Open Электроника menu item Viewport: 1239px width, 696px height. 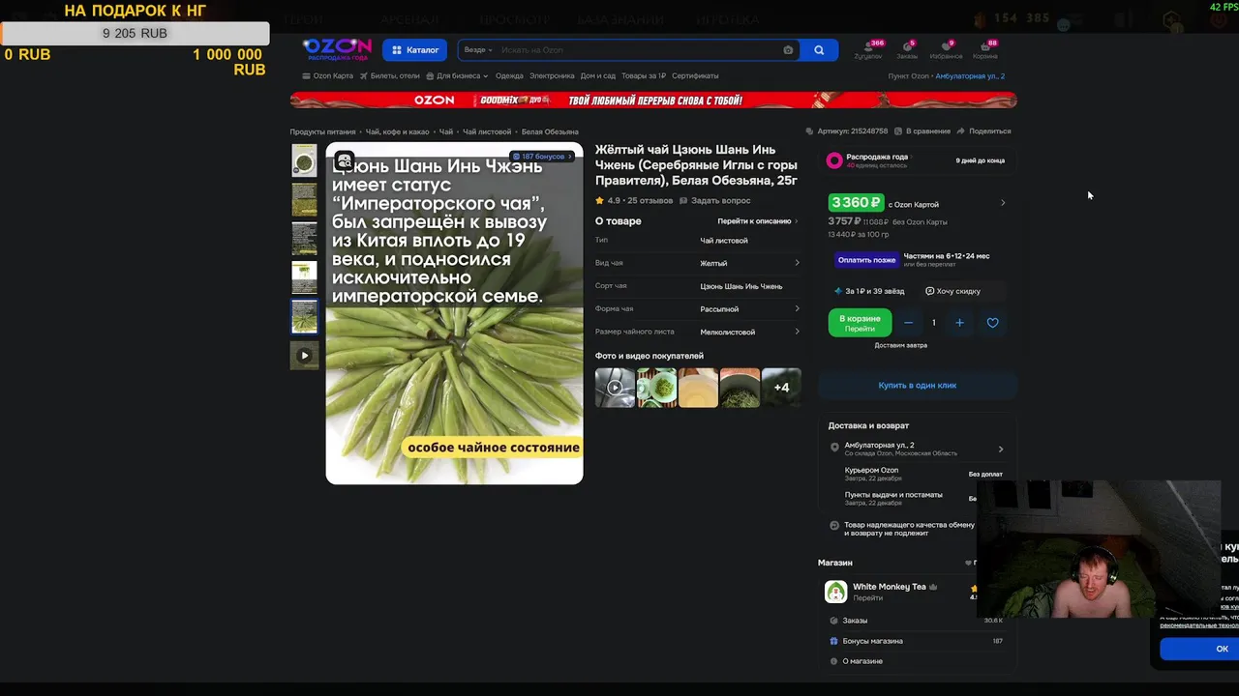(552, 75)
